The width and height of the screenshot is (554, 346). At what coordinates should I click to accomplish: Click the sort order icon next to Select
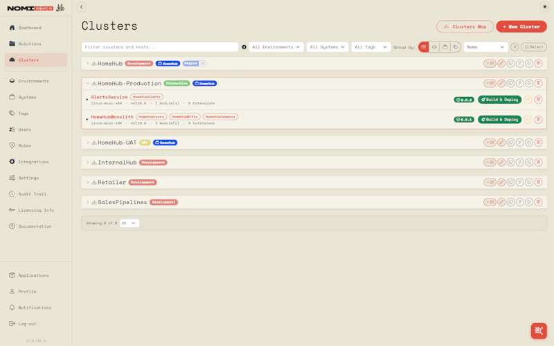coord(515,47)
